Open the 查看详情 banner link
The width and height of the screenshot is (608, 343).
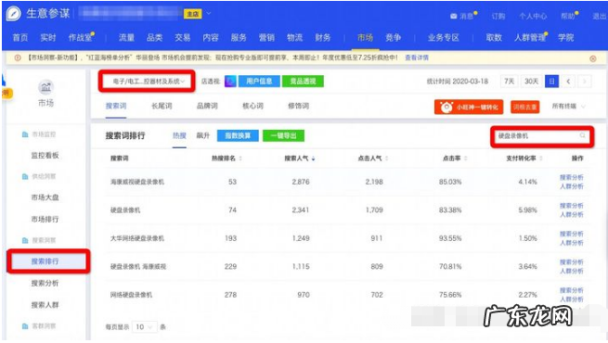tap(417, 57)
